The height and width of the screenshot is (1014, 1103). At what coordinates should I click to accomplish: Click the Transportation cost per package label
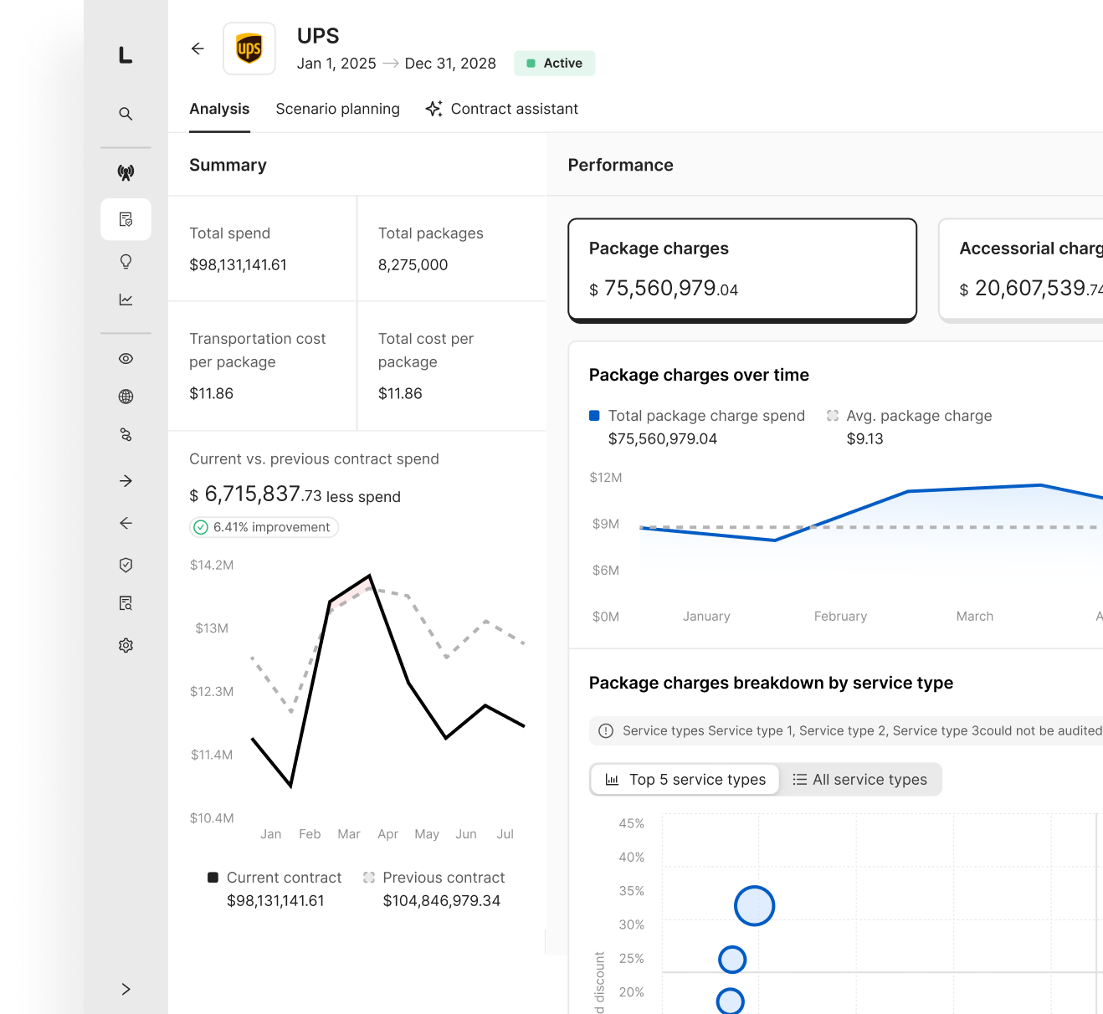point(257,351)
